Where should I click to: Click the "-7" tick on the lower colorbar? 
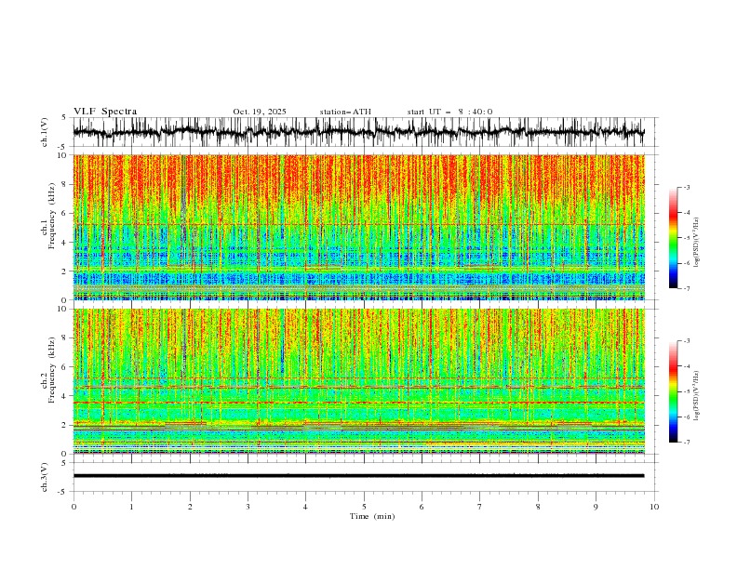(687, 443)
